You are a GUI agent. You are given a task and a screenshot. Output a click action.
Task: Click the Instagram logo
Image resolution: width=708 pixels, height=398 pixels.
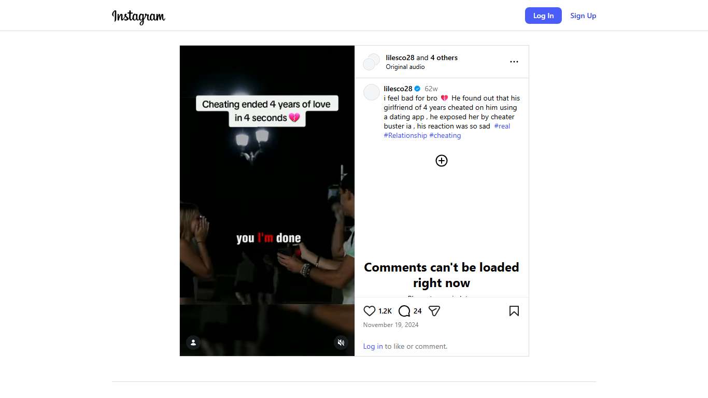[138, 17]
